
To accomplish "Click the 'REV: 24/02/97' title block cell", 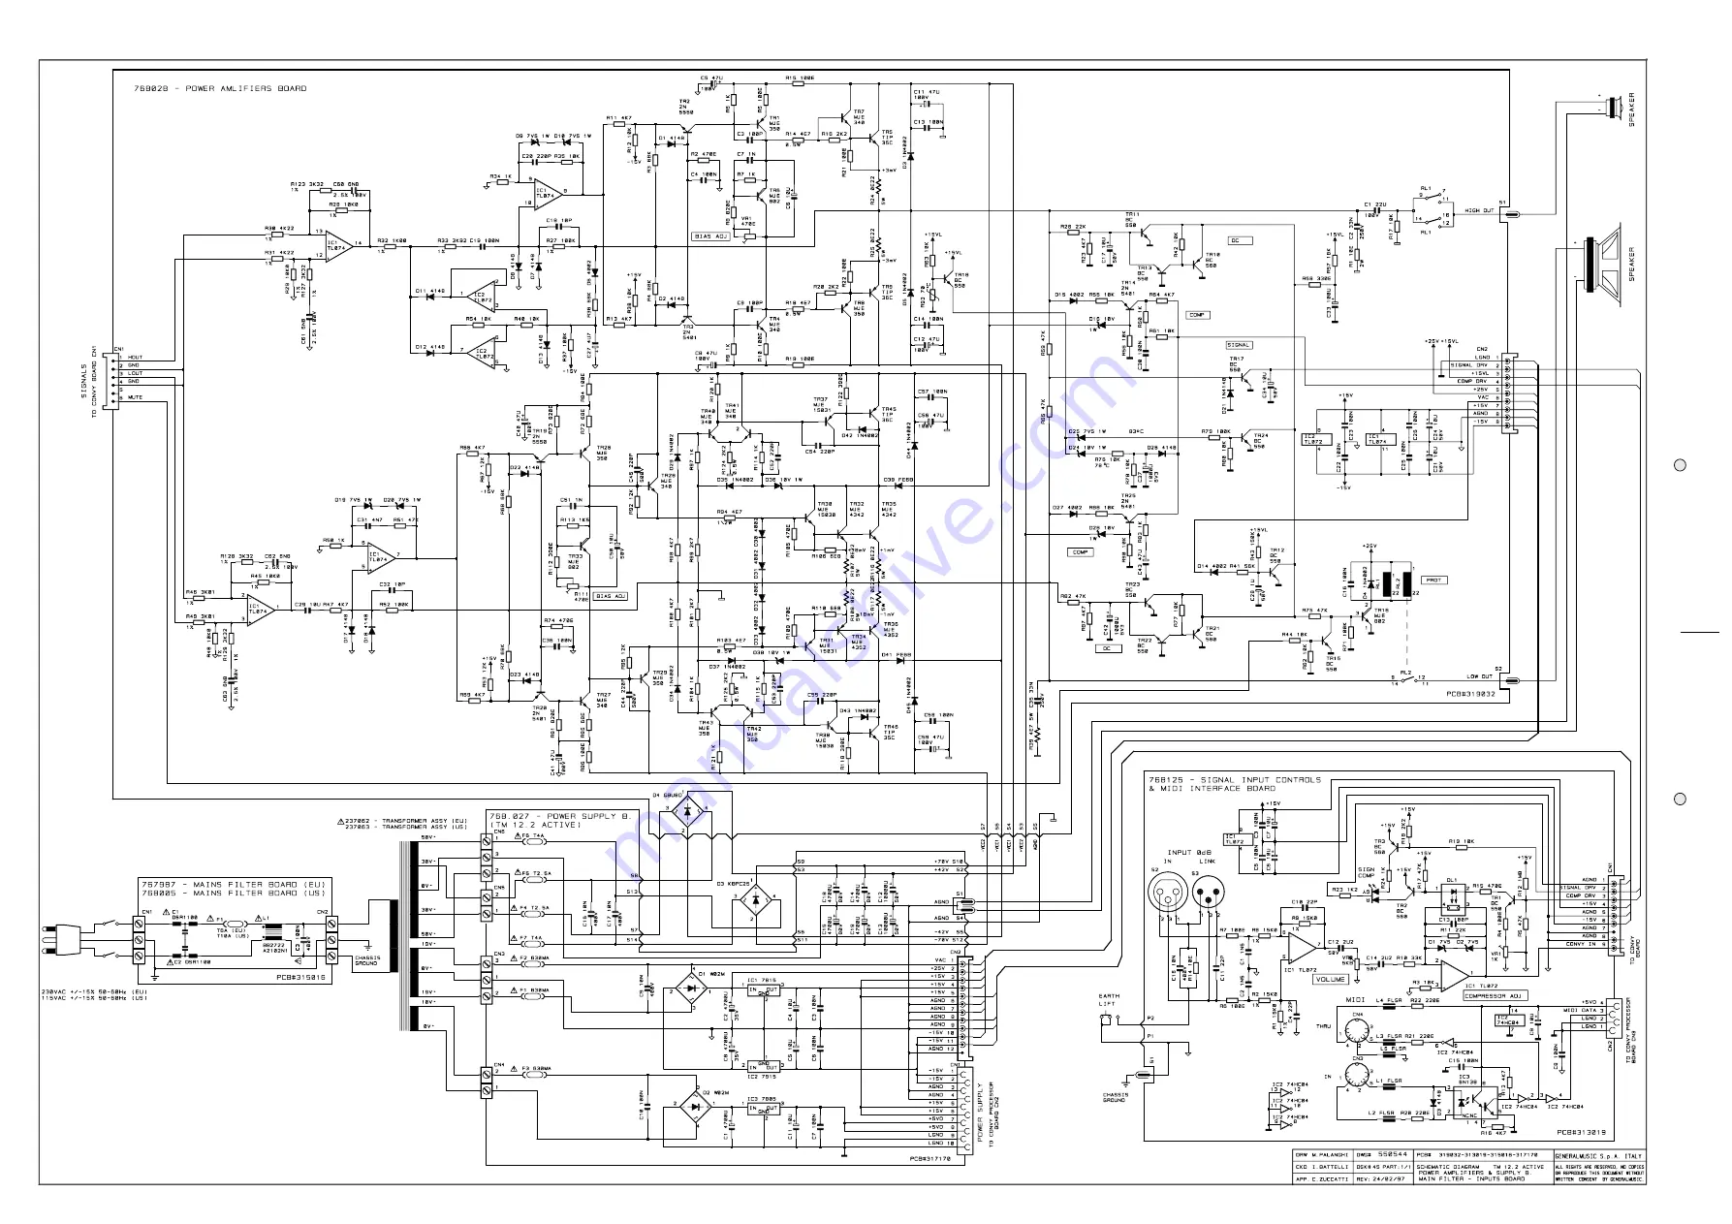I will point(1382,1179).
